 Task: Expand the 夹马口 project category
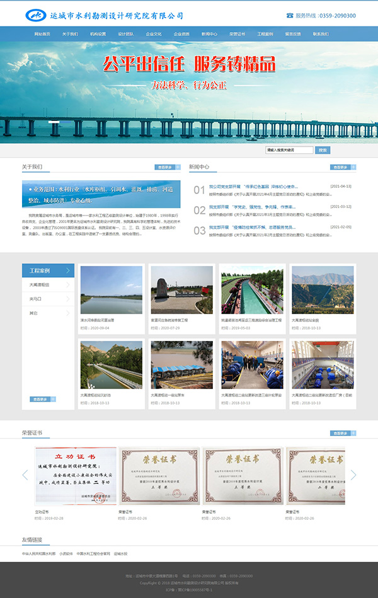pos(35,299)
